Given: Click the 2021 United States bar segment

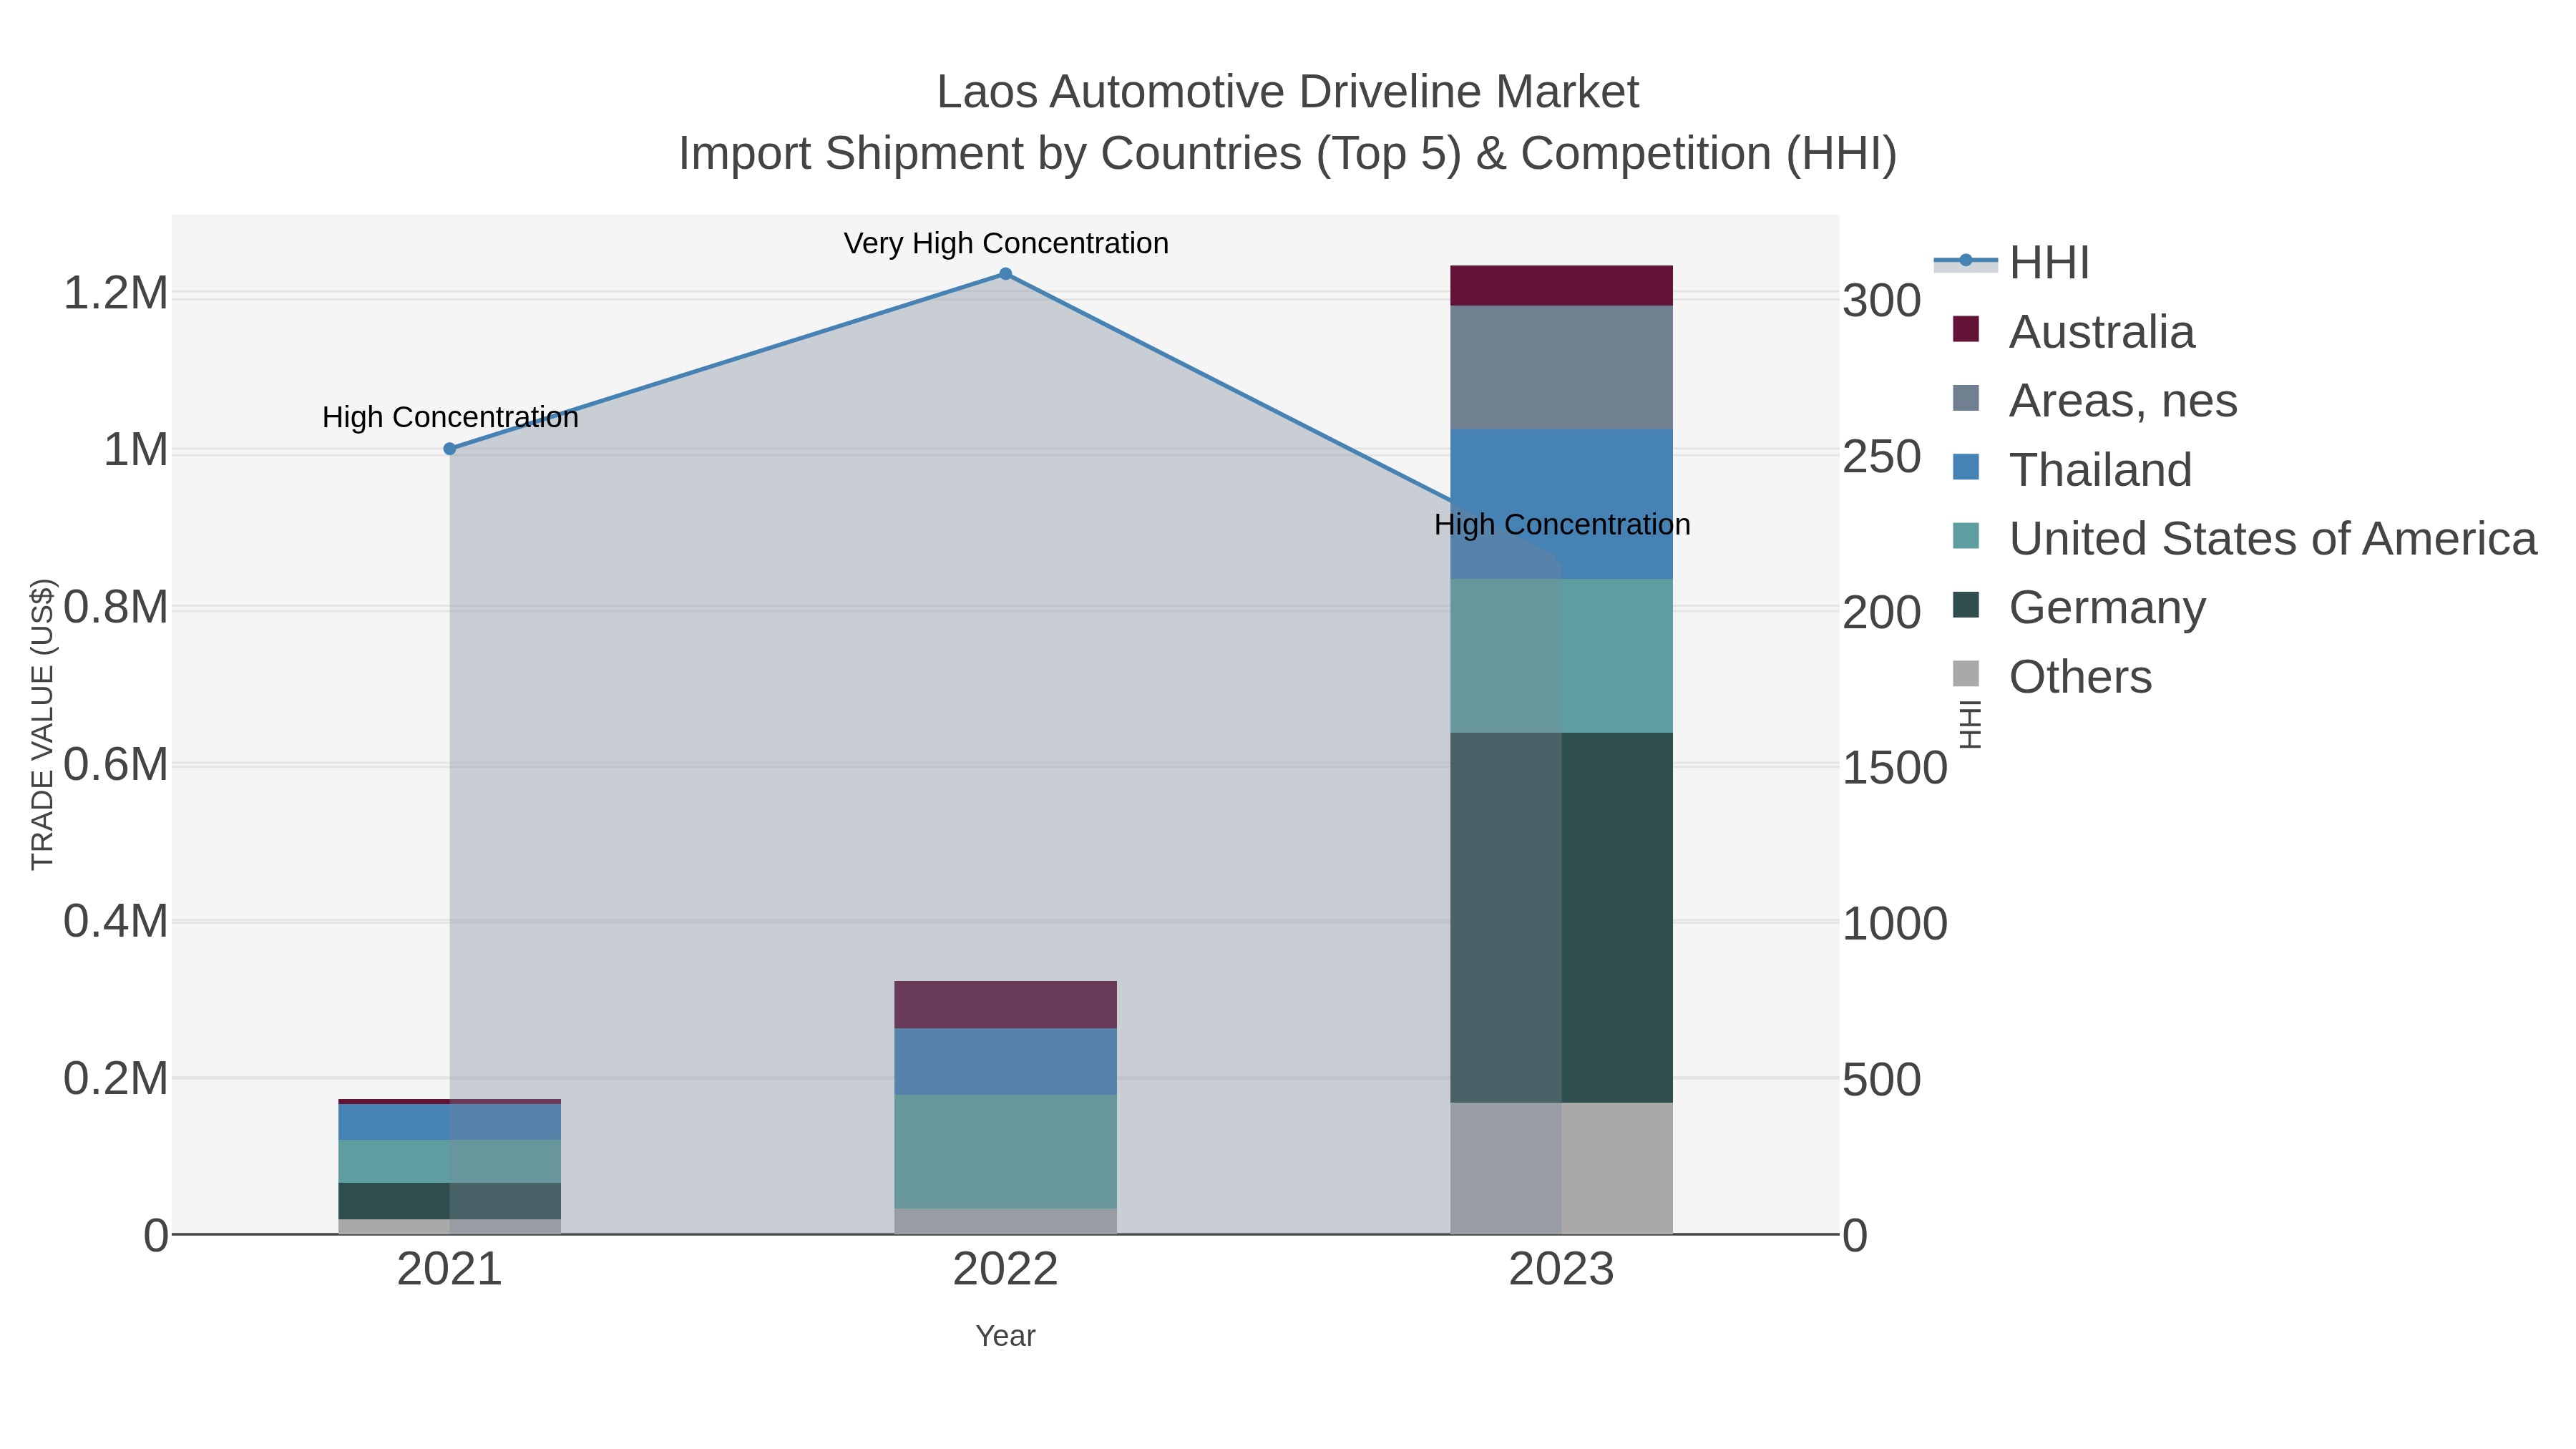Looking at the screenshot, I should [450, 1162].
